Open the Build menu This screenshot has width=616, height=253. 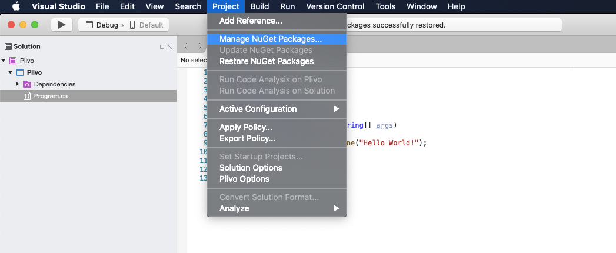(259, 6)
